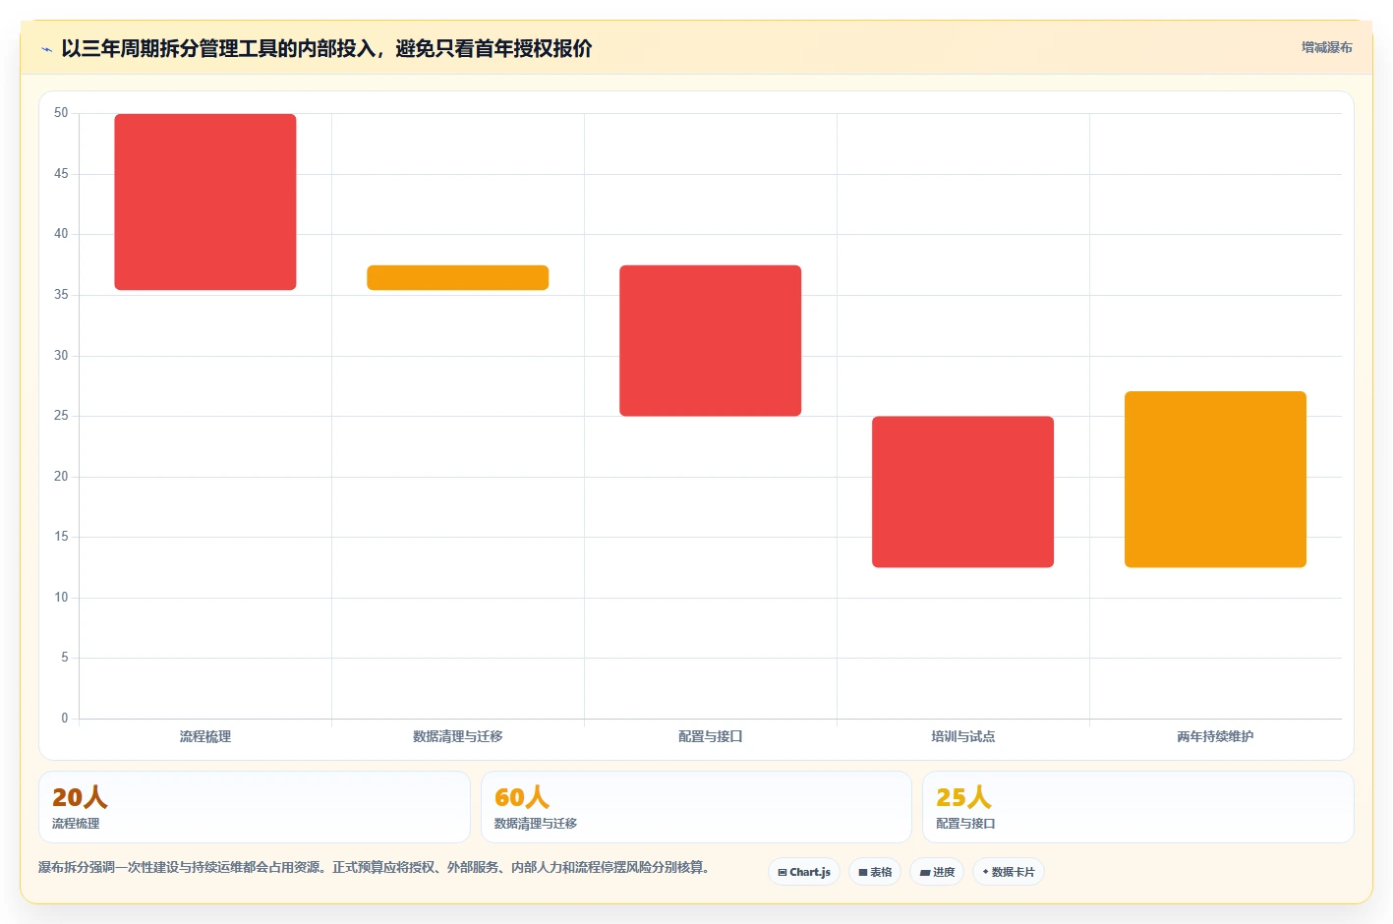1393x924 pixels.
Task: Click the y-axis value 35
Action: coord(61,295)
